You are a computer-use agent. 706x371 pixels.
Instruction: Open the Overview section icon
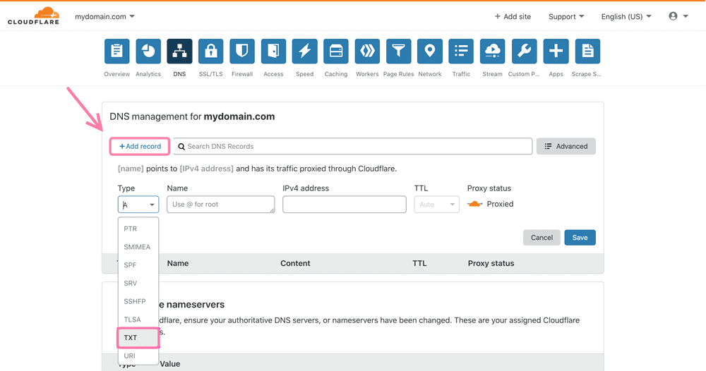point(116,51)
